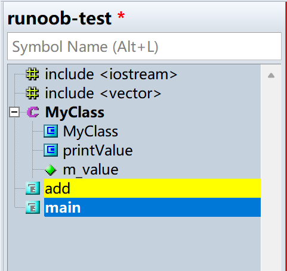287x271 pixels.
Task: Select the include <iostream> entry
Action: [x=111, y=74]
